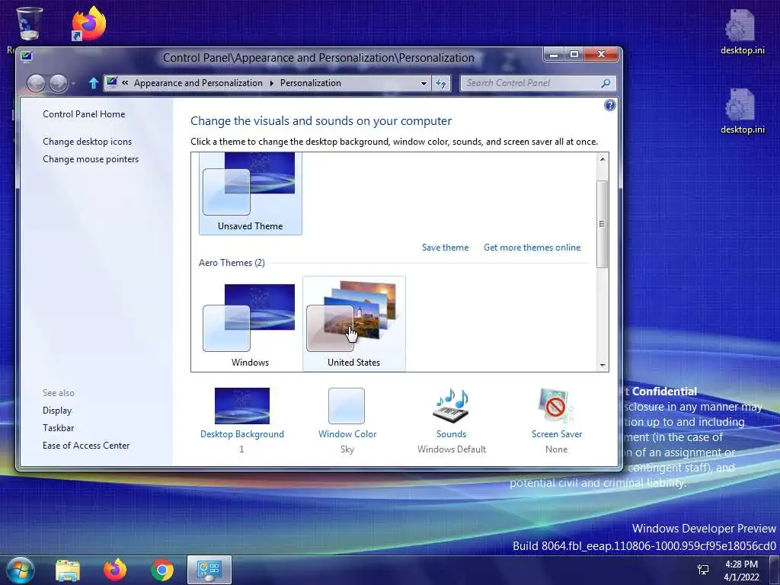The image size is (780, 585).
Task: Click the address bar chevron before Appearance
Action: (125, 83)
